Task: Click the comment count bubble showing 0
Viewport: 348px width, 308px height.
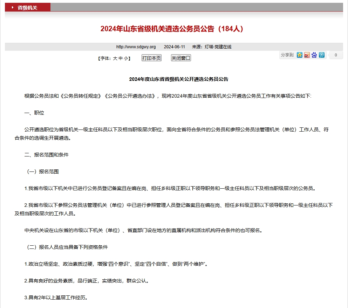Action: tap(335, 55)
